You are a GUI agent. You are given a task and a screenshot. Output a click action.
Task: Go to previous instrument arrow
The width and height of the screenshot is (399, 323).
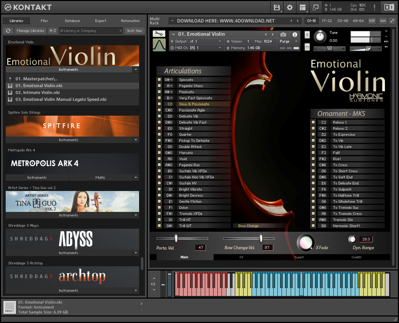coord(266,34)
